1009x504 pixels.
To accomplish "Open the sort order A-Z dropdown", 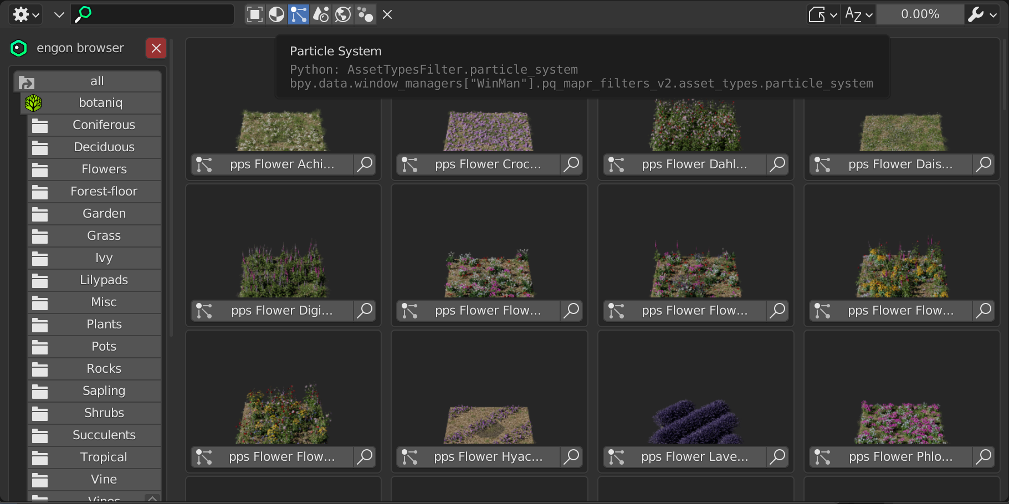I will click(858, 14).
